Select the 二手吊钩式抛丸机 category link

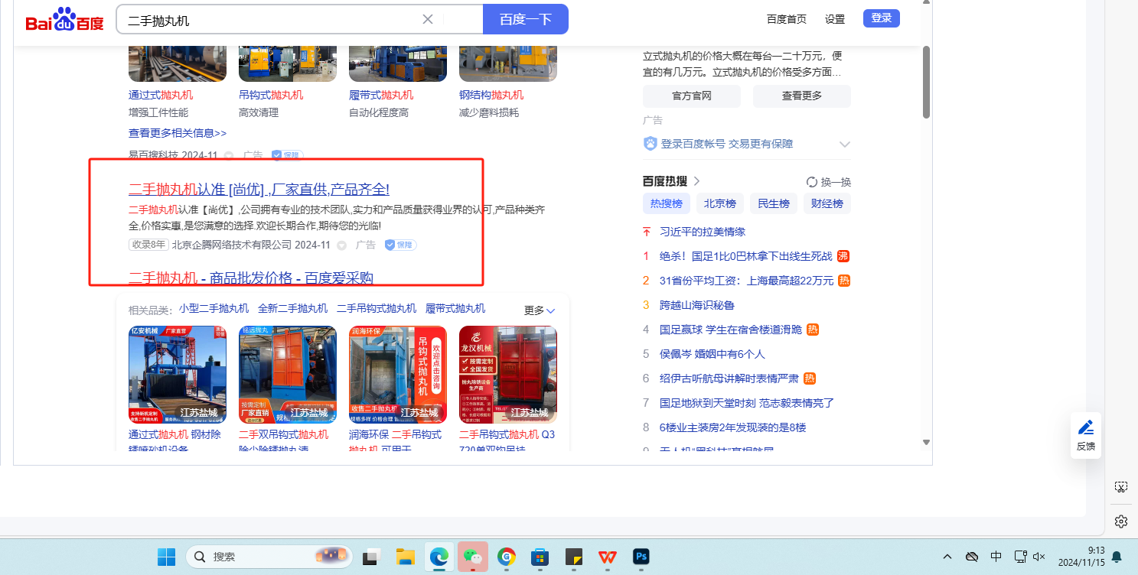377,309
